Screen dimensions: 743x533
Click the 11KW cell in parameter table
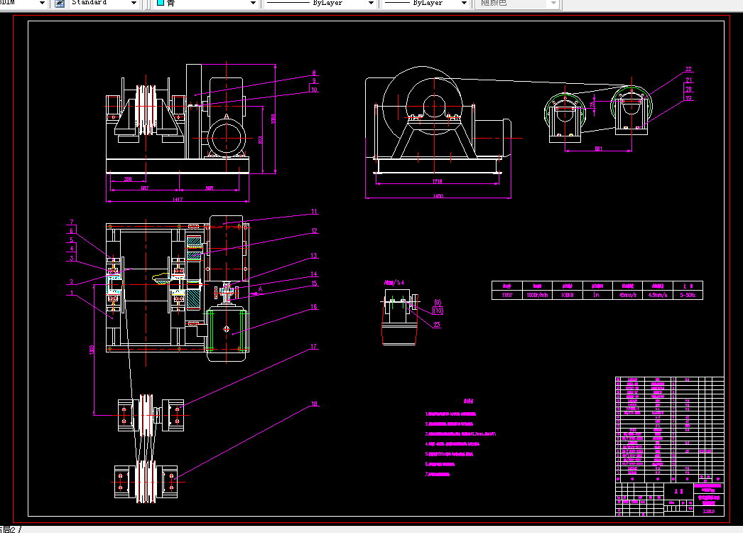[x=507, y=295]
